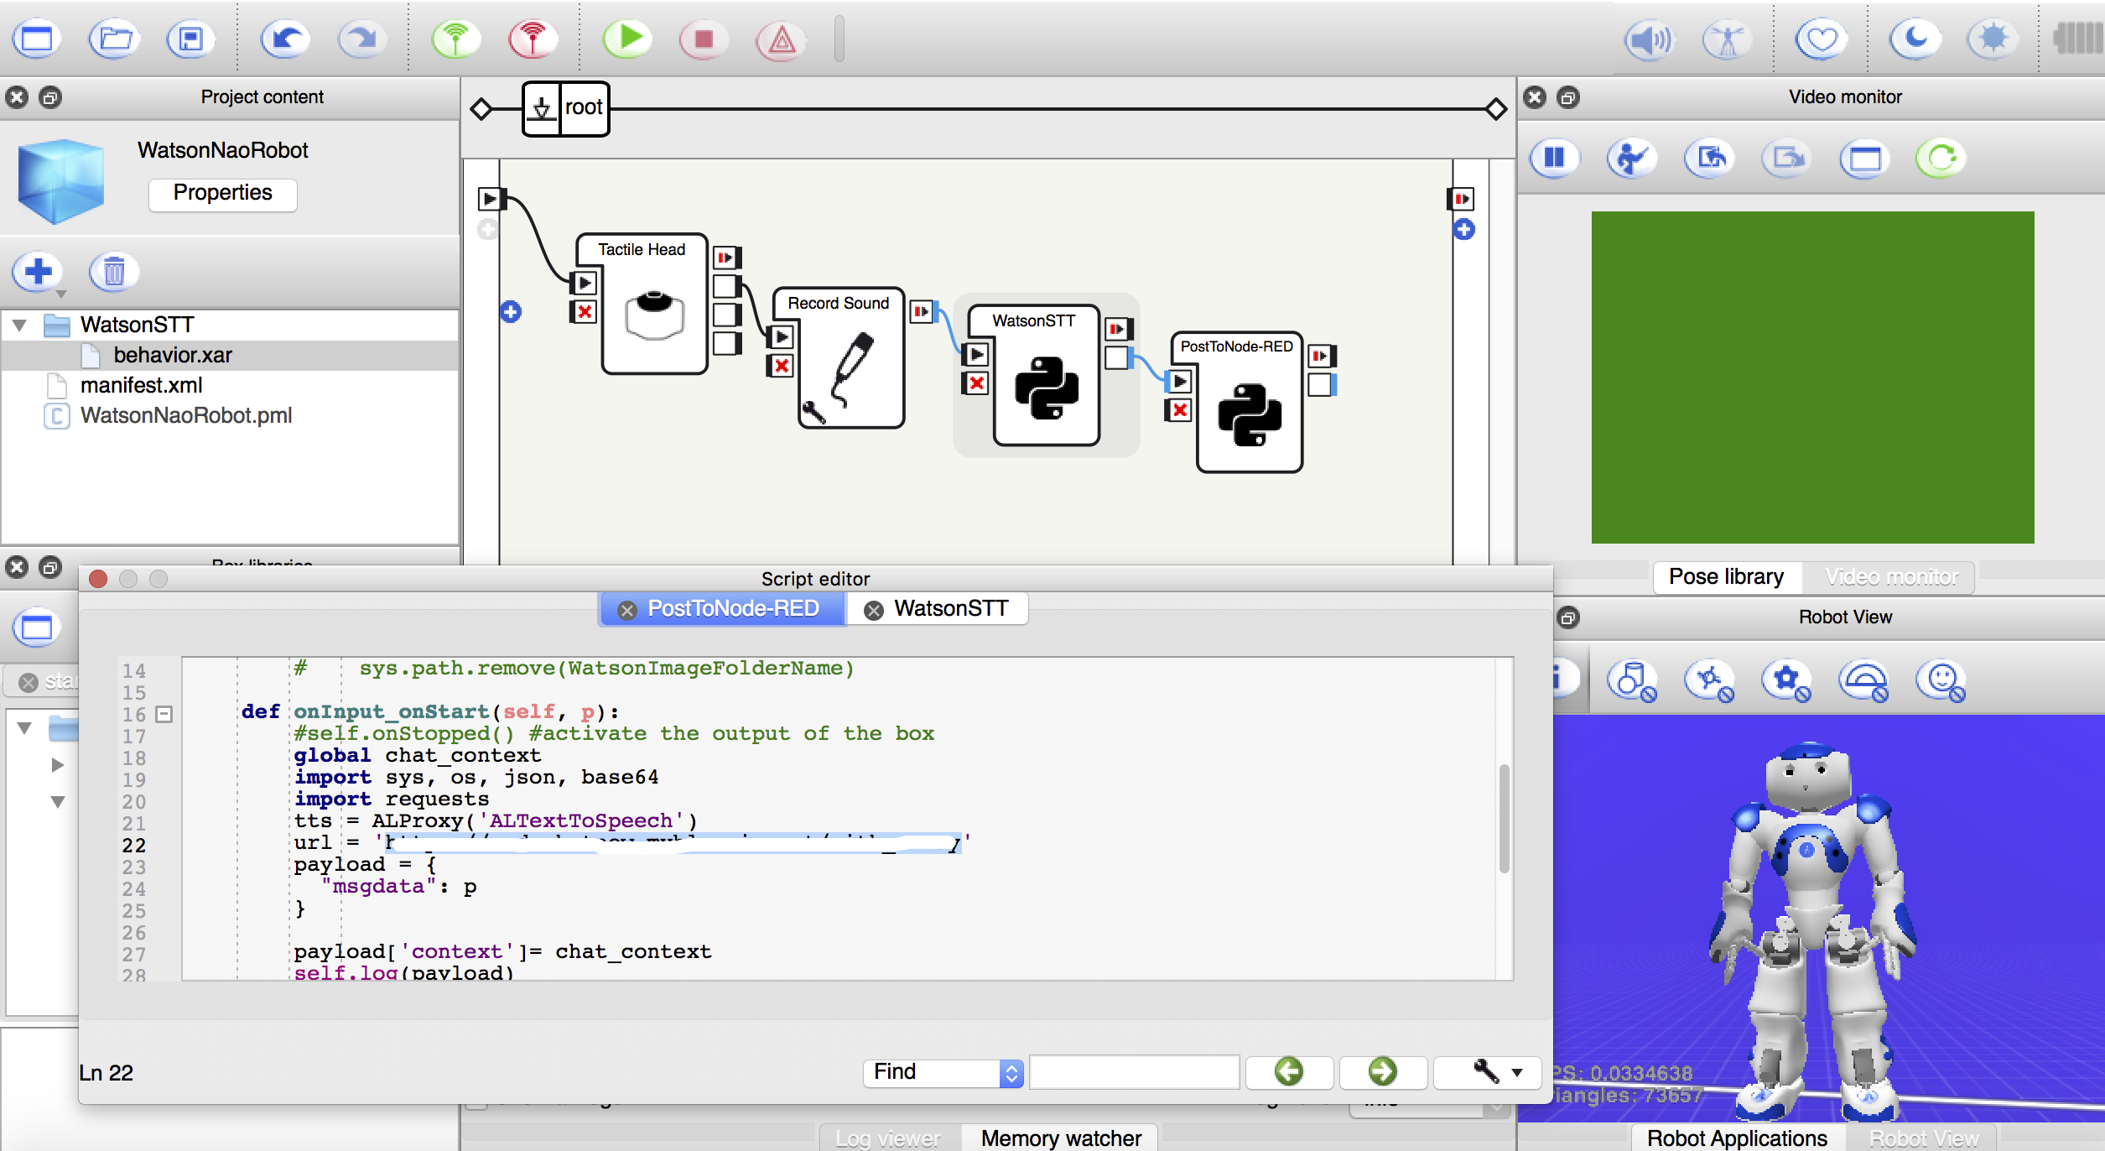This screenshot has width=2105, height=1151.
Task: Switch to the Memory watcher tab
Action: [x=1060, y=1138]
